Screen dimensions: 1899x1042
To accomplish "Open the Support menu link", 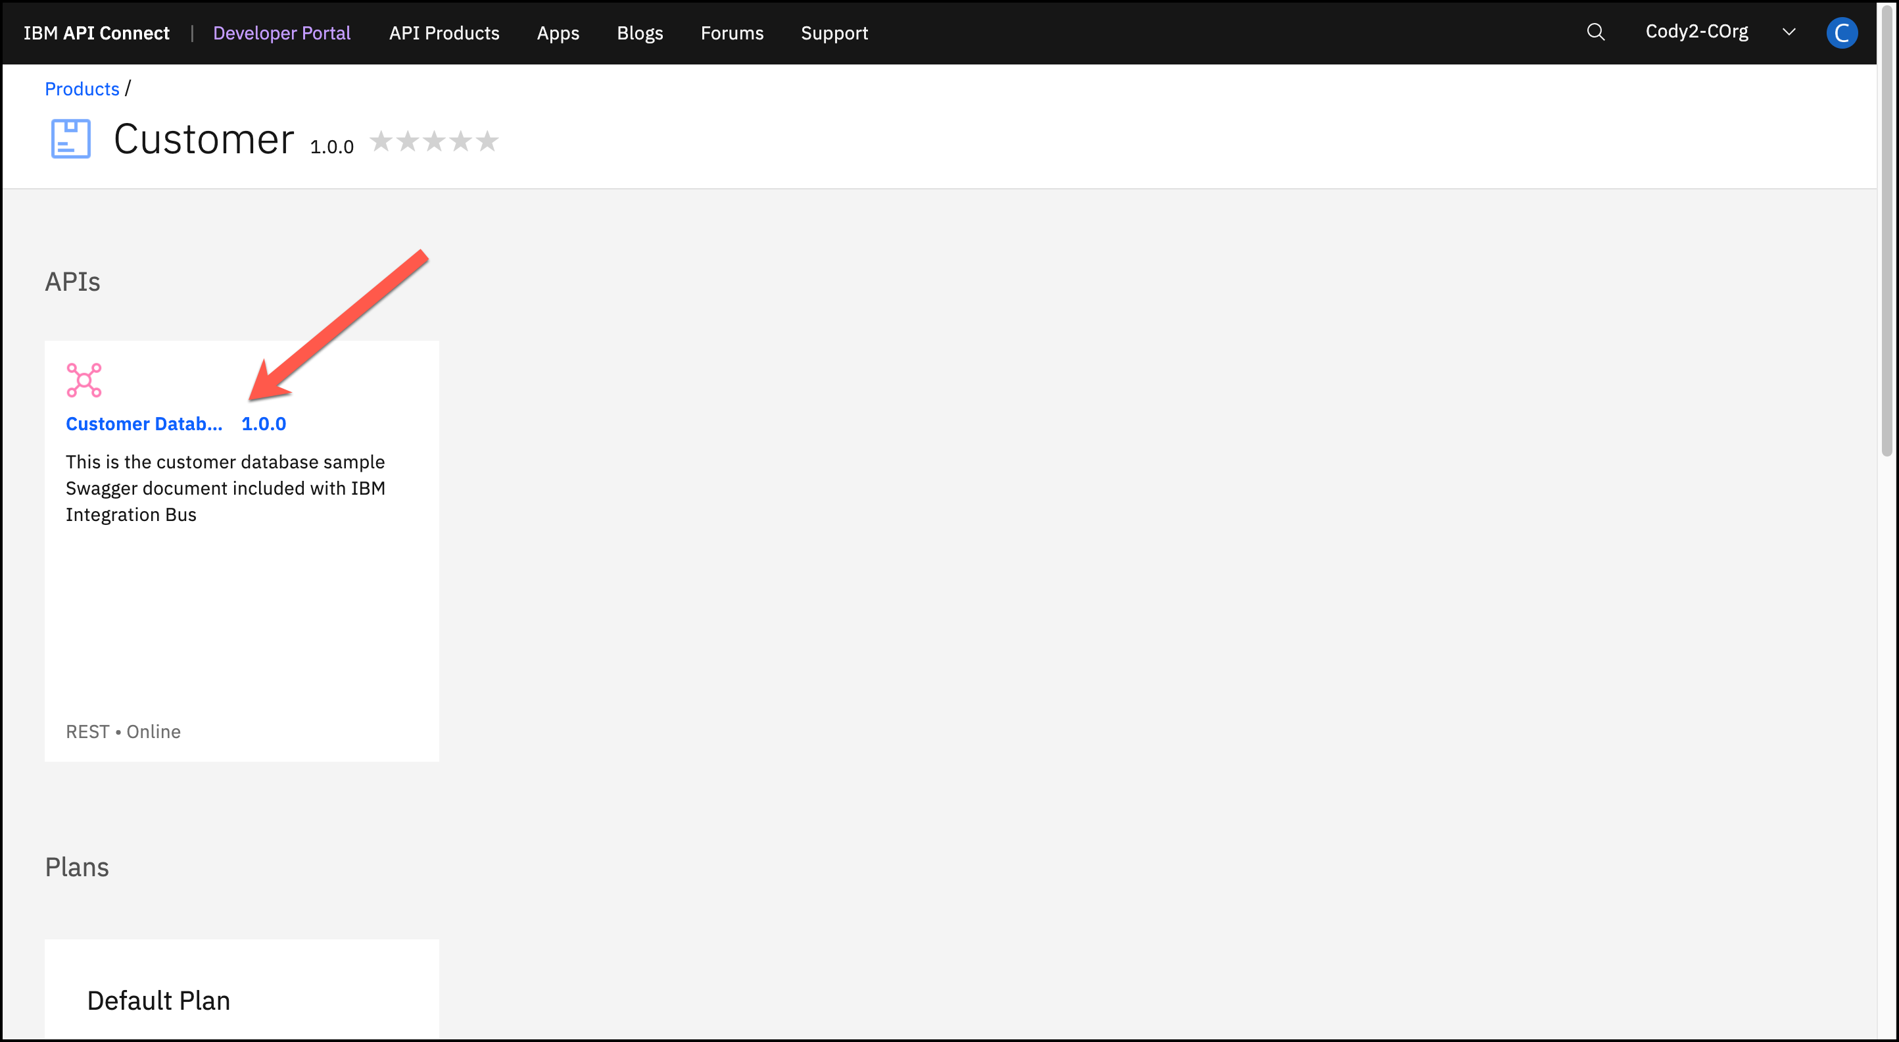I will tap(834, 33).
